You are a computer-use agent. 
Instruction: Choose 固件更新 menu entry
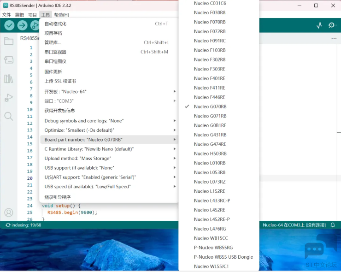(x=109, y=71)
